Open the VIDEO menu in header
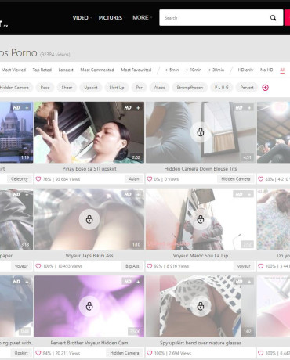 tap(80, 18)
